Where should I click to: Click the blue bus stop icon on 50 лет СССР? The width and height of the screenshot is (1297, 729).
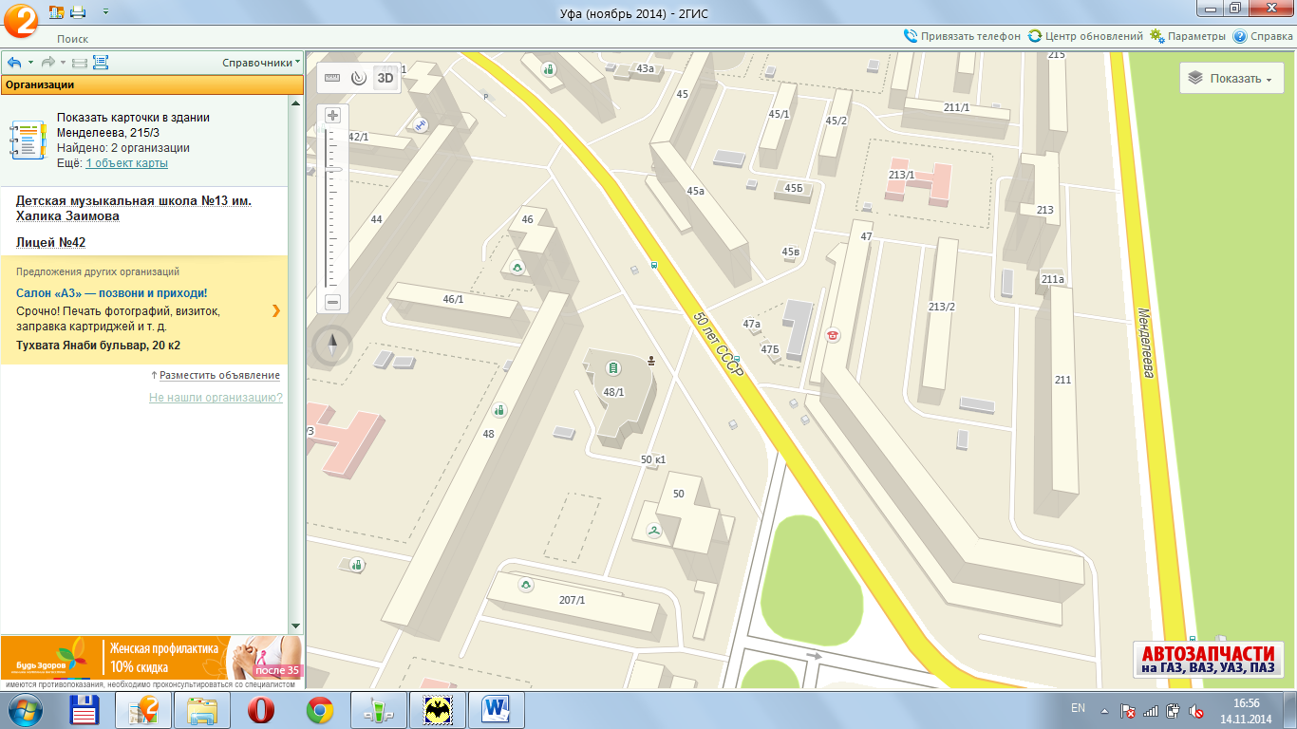653,266
